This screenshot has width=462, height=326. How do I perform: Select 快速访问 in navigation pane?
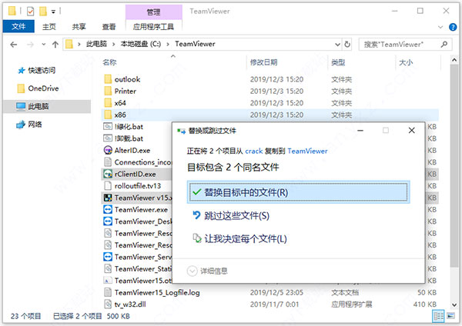(36, 70)
